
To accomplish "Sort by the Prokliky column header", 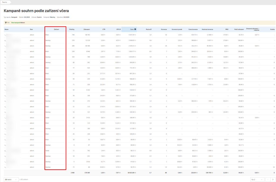I will [x=72, y=29].
